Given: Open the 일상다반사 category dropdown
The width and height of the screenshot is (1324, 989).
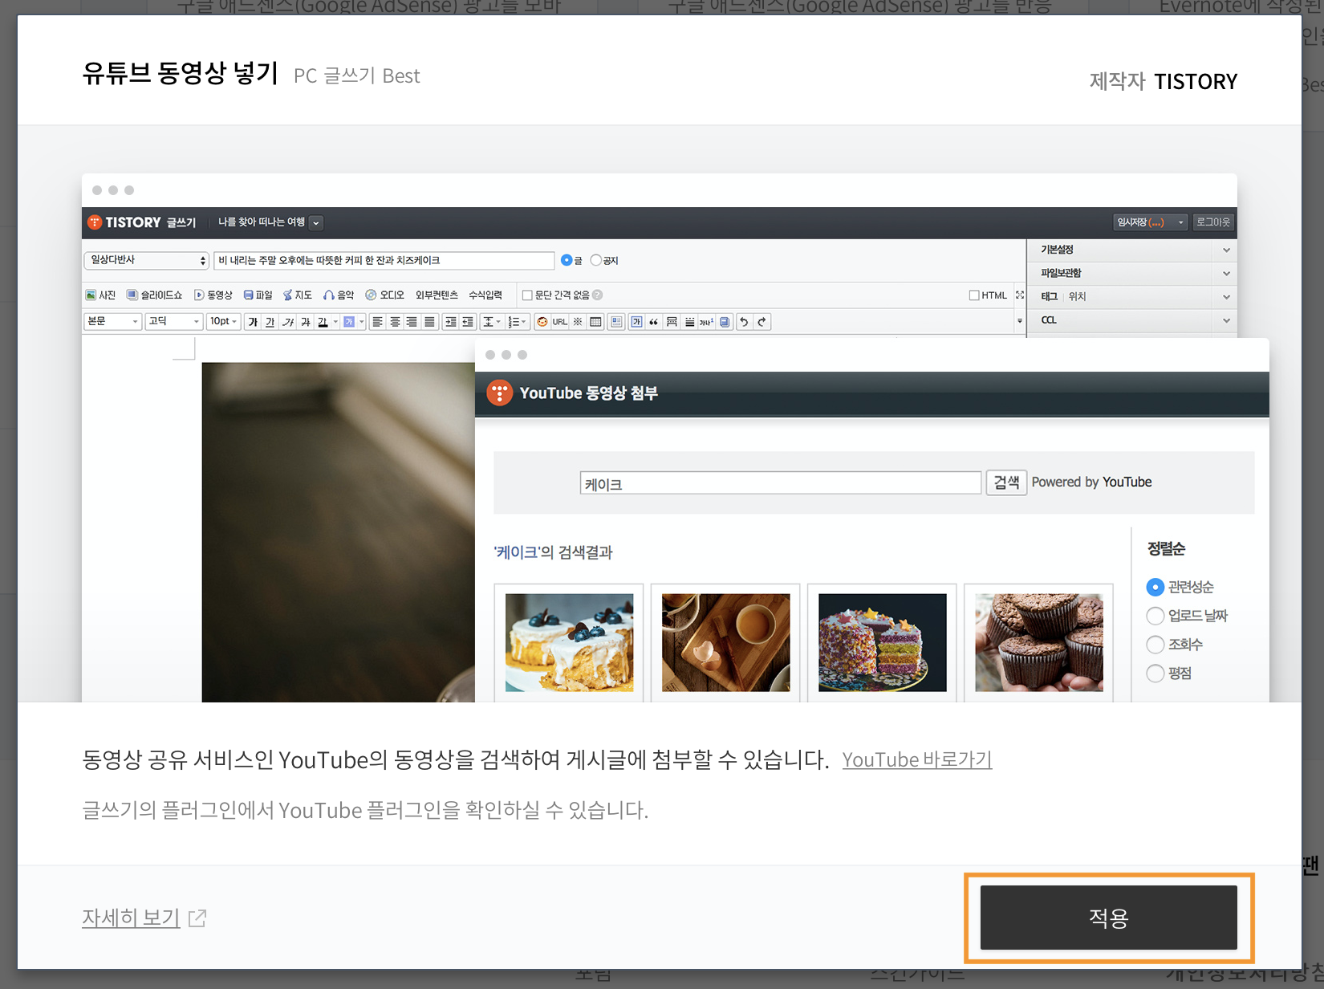Looking at the screenshot, I should (x=147, y=260).
